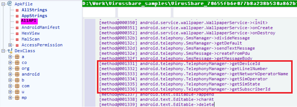The image size is (297, 107).
Task: Select the SmsManager->sendTextMessage line
Action: point(177,48)
